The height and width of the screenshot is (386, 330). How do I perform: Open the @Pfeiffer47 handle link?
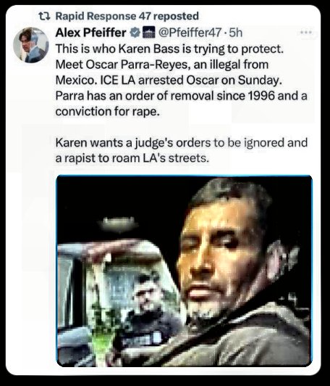coord(190,33)
